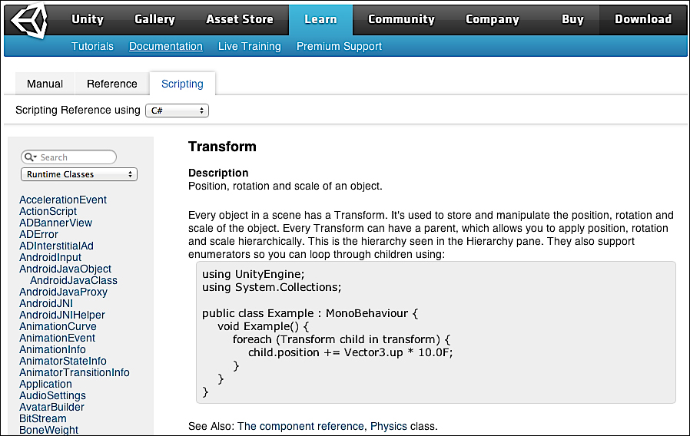This screenshot has width=690, height=436.
Task: Open AndroidJavaProxy class link
Action: pyautogui.click(x=63, y=292)
